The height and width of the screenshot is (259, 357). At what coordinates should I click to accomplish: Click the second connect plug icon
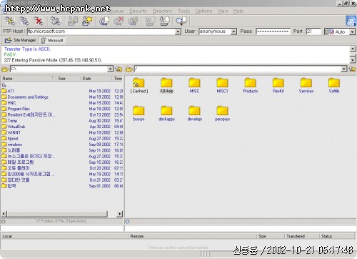(x=24, y=21)
